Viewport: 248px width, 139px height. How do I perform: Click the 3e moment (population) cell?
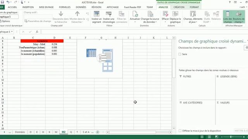click(33, 54)
